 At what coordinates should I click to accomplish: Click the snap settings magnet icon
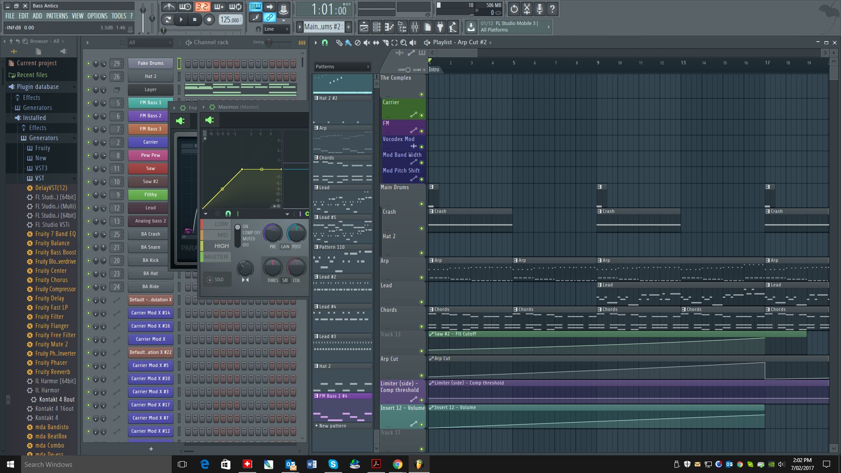click(324, 42)
